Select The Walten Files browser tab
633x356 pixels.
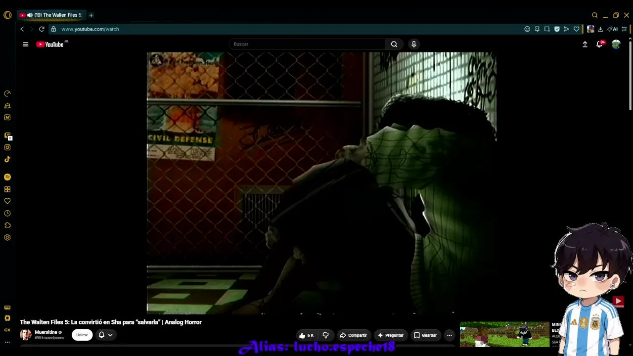51,15
